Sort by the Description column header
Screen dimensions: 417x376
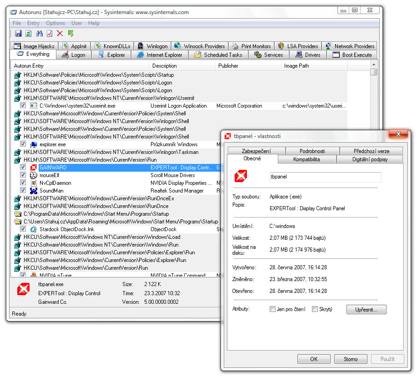[x=182, y=66]
